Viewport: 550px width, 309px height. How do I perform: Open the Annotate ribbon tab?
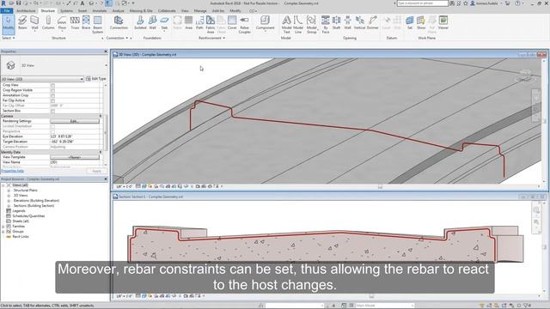click(x=100, y=11)
